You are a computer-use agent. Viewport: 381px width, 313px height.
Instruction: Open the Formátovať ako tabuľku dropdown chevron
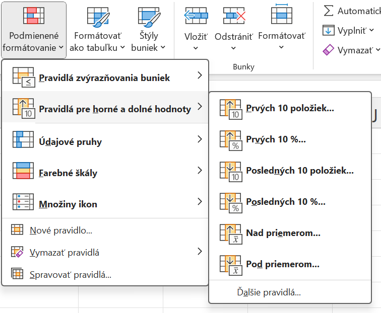[x=122, y=47]
